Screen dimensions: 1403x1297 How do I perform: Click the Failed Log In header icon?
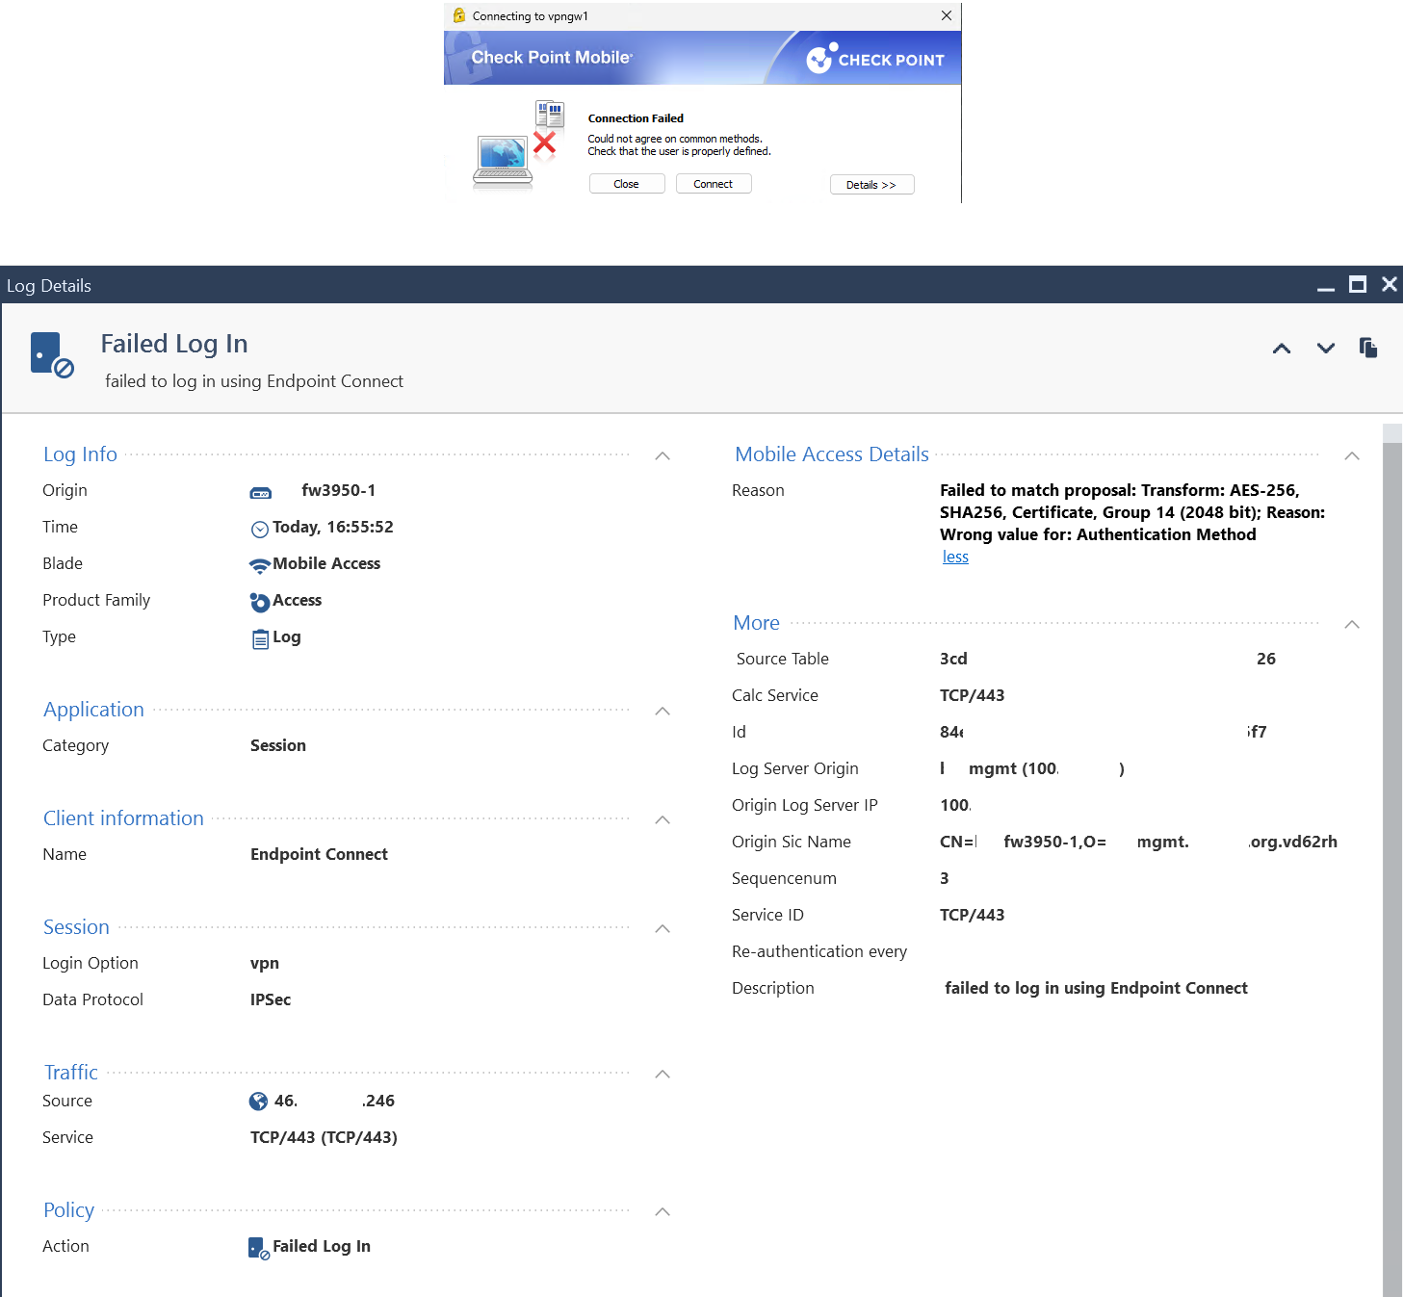coord(52,355)
